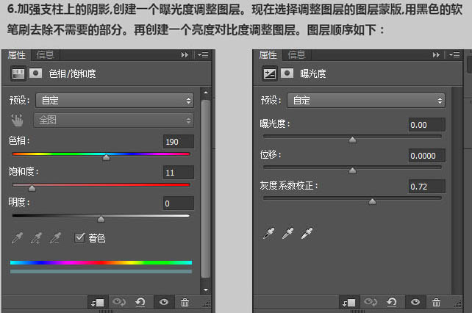This screenshot has width=472, height=313.
Task: Click Exposure adjustment icon in right panel
Action: 269,73
